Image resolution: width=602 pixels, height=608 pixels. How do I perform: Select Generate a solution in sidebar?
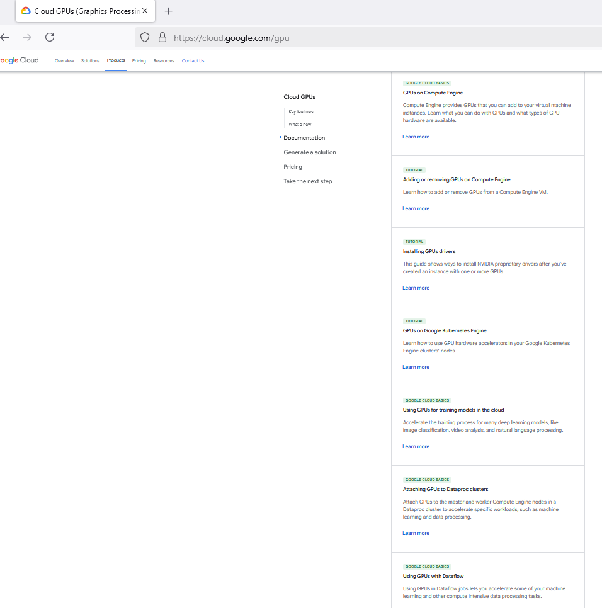coord(310,152)
